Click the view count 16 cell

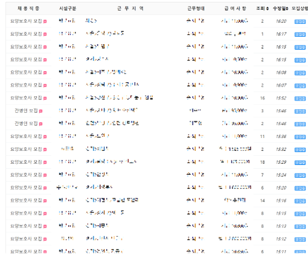pos(263,98)
